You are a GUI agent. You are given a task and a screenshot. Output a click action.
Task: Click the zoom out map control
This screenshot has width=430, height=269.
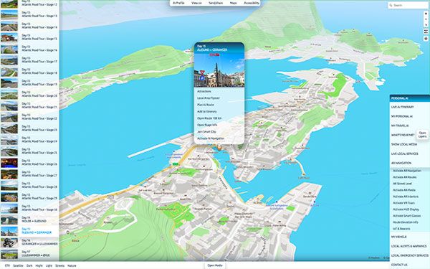426,19
